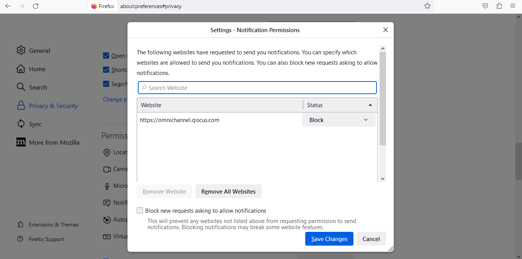Click the browser reload icon
The image size is (522, 259).
tap(36, 6)
